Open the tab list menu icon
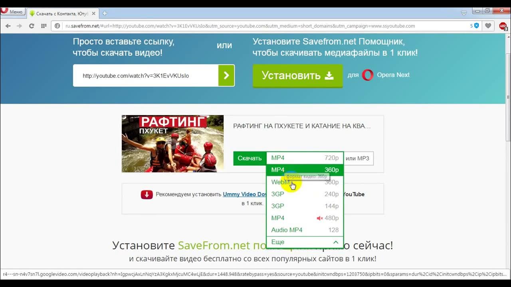Screen dimensions: 511x287 point(463,13)
